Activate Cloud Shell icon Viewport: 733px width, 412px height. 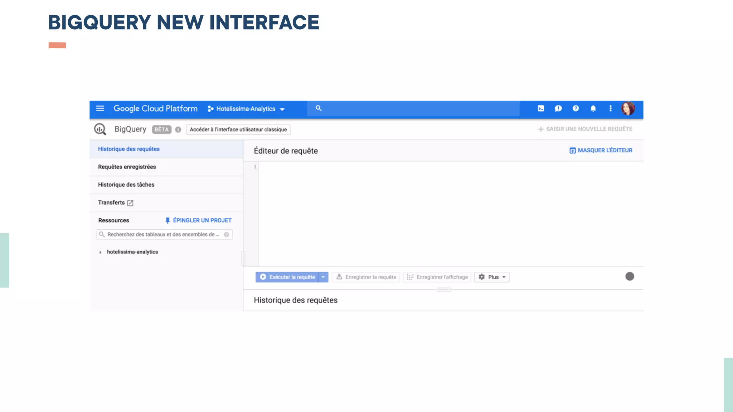point(541,108)
